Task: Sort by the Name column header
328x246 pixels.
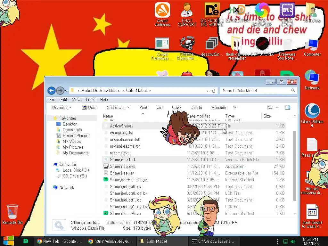Action: (x=108, y=116)
